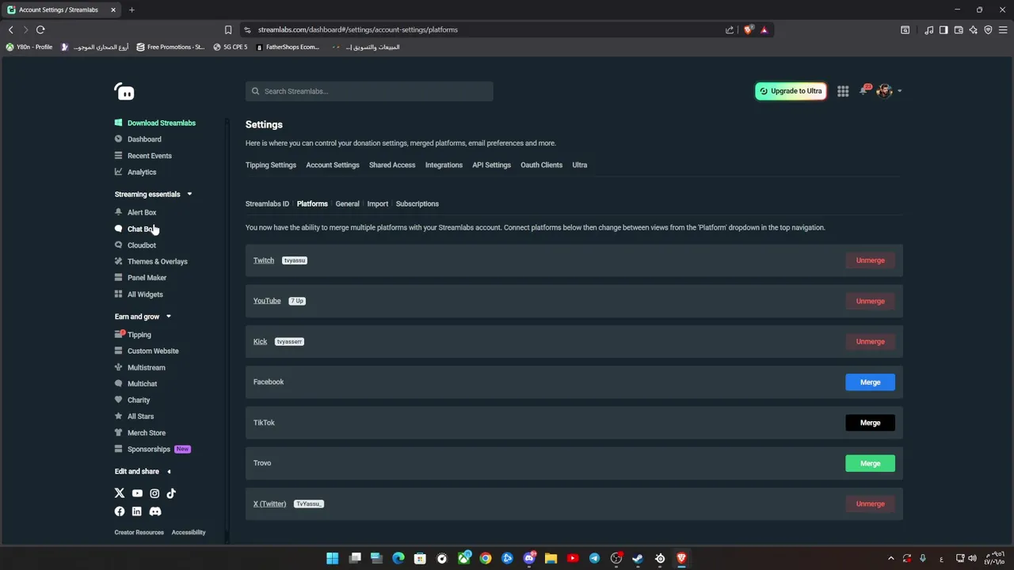The image size is (1014, 570).
Task: Click the Brave Shields icon in address bar
Action: (x=749, y=29)
